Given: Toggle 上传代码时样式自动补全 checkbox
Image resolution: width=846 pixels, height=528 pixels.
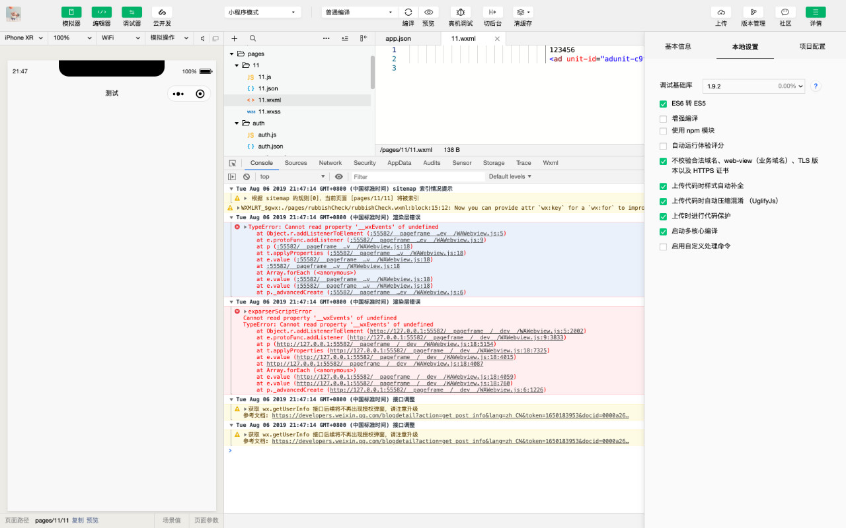Looking at the screenshot, I should [663, 186].
